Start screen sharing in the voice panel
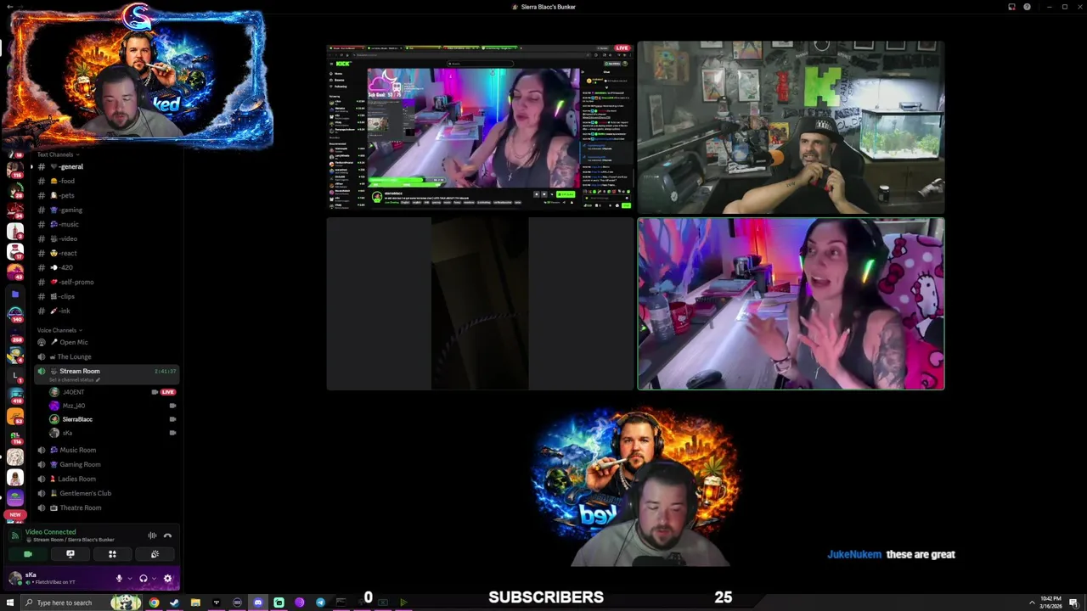The height and width of the screenshot is (611, 1087). click(70, 554)
